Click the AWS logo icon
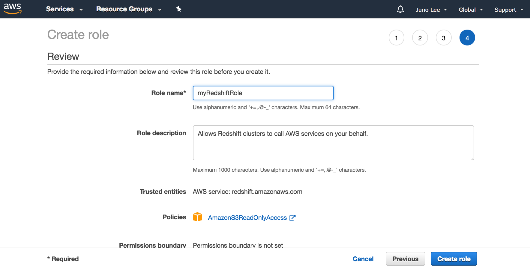Image resolution: width=530 pixels, height=268 pixels. (x=13, y=9)
